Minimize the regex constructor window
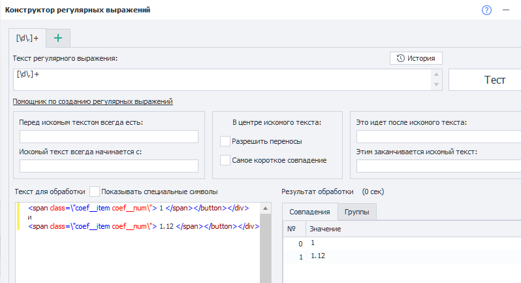This screenshot has height=283, width=521. pos(505,10)
